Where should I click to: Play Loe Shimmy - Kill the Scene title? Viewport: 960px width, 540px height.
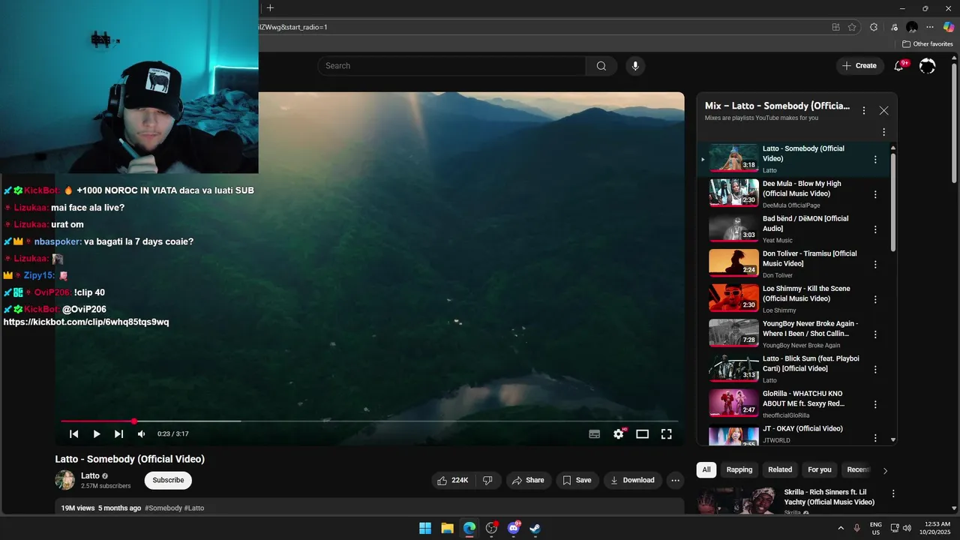(806, 293)
